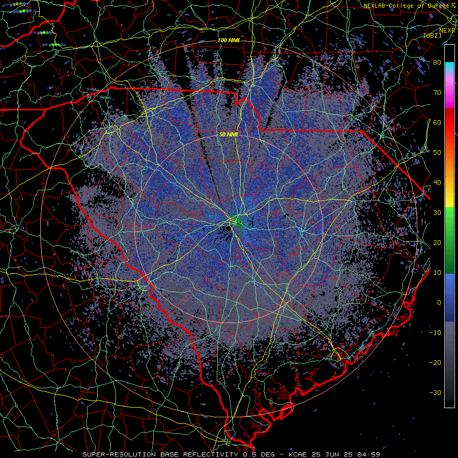This screenshot has height=458, width=458.
Task: Click the cyan top segment of color bar
Action: [x=449, y=66]
